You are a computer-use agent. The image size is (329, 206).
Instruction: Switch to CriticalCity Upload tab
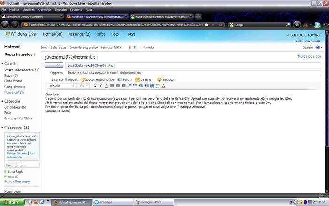tap(32, 16)
